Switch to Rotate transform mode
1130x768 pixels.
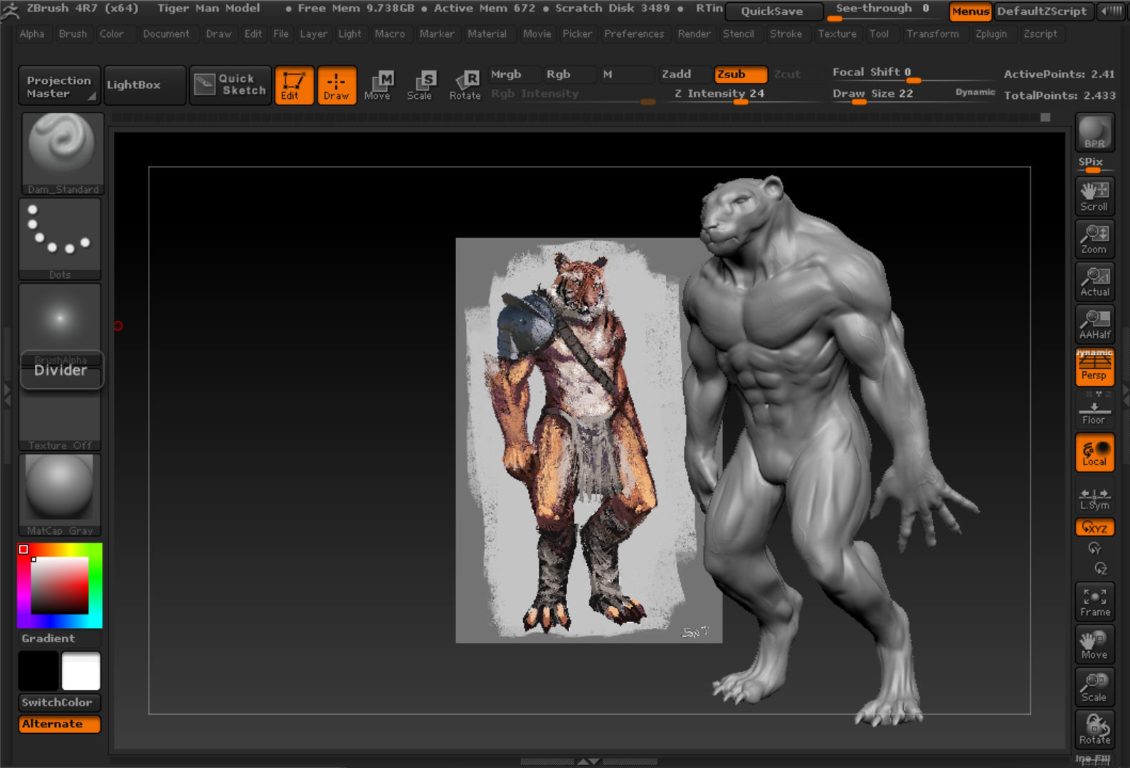tap(465, 86)
